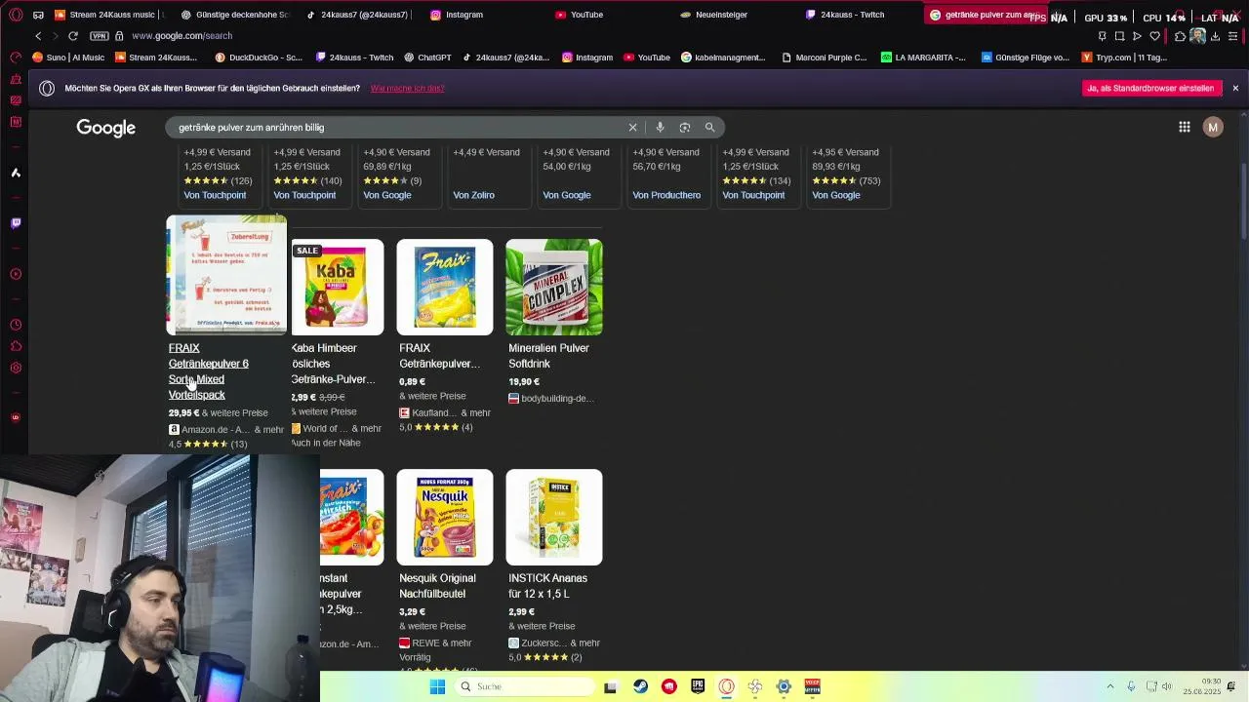1249x702 pixels.
Task: Open the 'Wie mache ich das?' link
Action: tap(407, 88)
